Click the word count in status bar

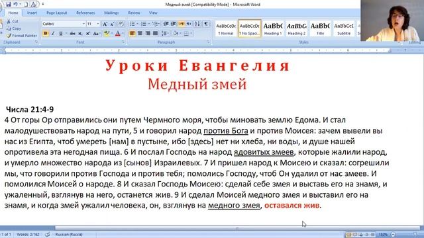(28, 235)
